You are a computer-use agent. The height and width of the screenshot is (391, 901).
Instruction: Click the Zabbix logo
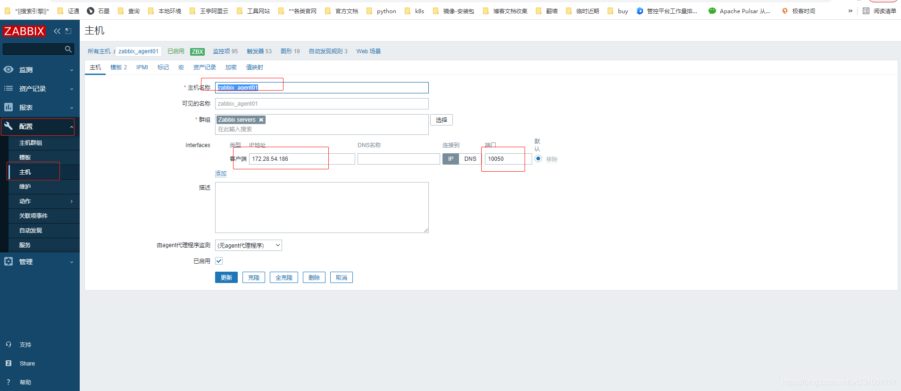[x=24, y=31]
